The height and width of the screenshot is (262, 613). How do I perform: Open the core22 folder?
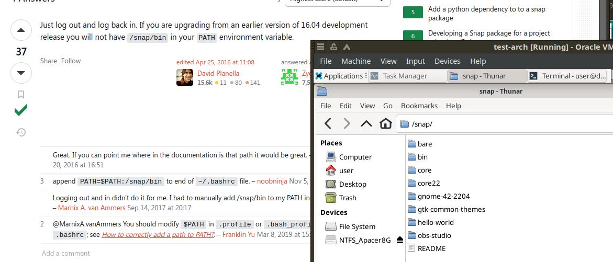click(424, 183)
